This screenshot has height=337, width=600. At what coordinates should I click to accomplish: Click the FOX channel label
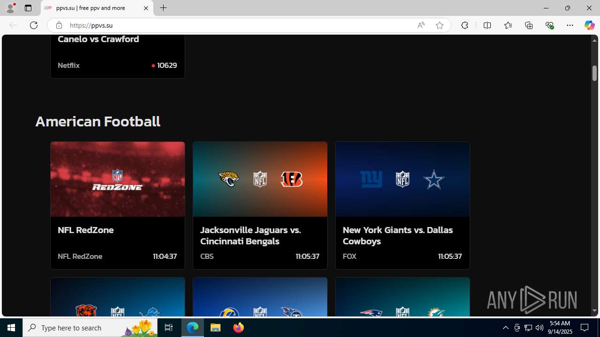[x=350, y=256]
